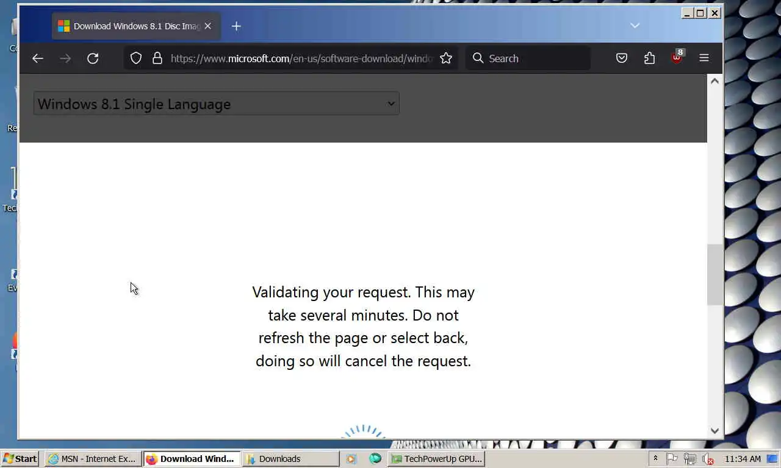Screen dimensions: 781x468
Task: Switch to MSN Internet Explorer taskbar window
Action: tap(93, 459)
